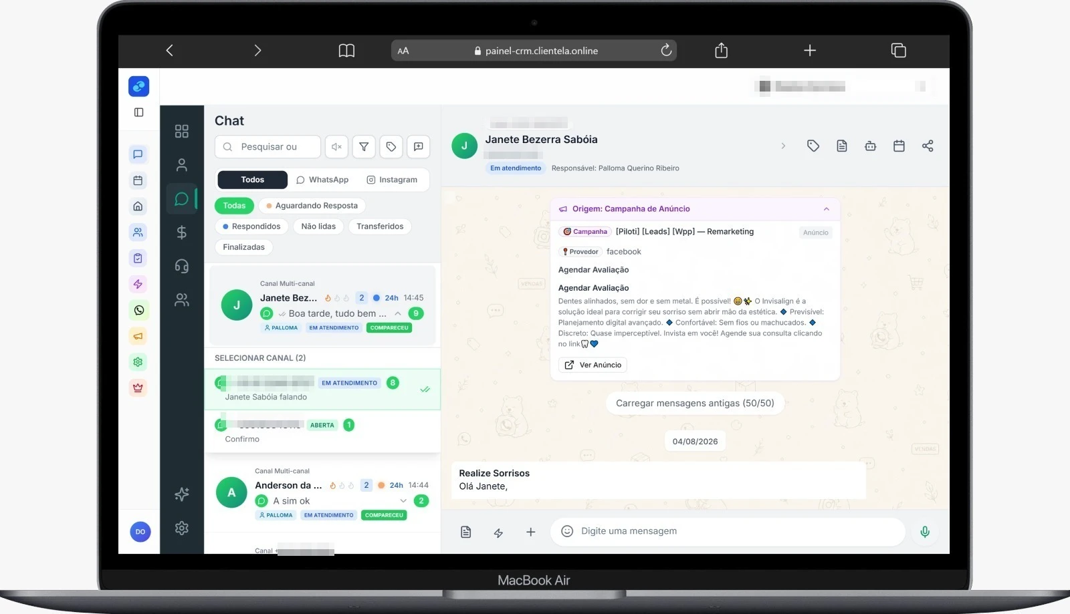Expand channel chevron in Anderson's card
Image resolution: width=1070 pixels, height=614 pixels.
pos(403,501)
